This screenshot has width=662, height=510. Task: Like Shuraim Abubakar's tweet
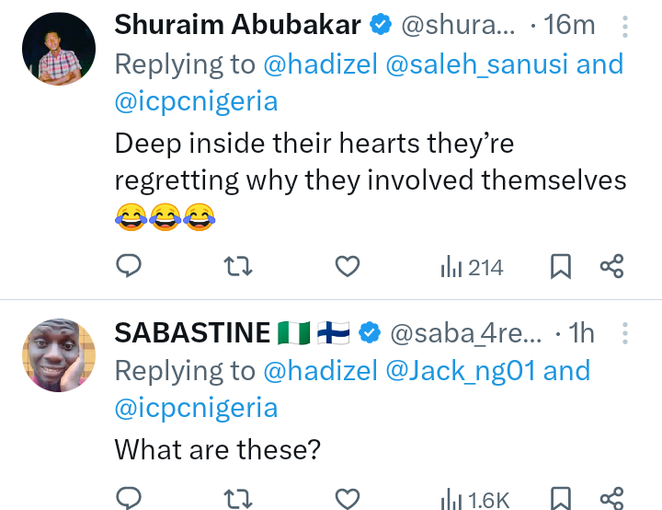[x=347, y=268]
